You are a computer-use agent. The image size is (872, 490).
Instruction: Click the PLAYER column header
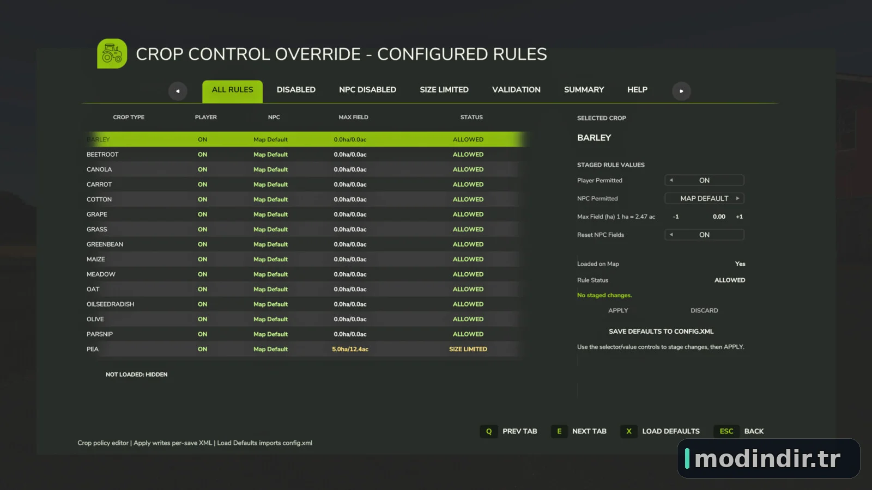pos(206,117)
